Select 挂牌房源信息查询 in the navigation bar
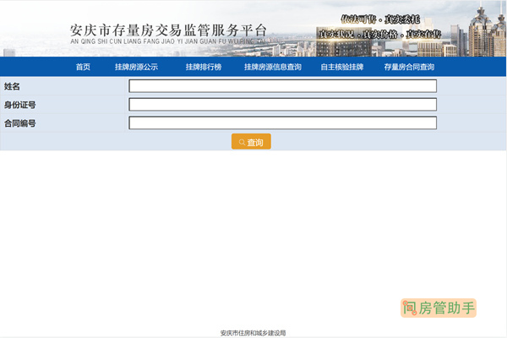 coord(273,67)
